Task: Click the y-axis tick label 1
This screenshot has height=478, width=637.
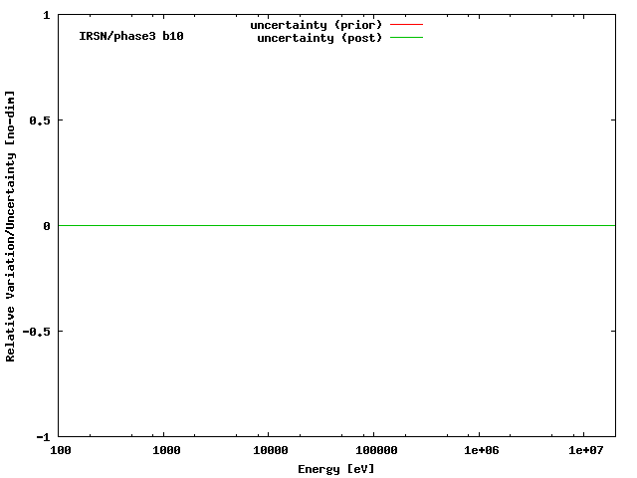Action: pyautogui.click(x=47, y=16)
